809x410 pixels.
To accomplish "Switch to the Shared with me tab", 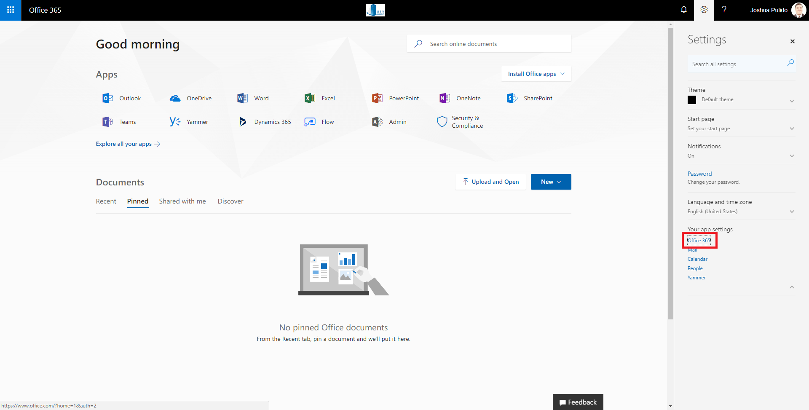I will 182,201.
